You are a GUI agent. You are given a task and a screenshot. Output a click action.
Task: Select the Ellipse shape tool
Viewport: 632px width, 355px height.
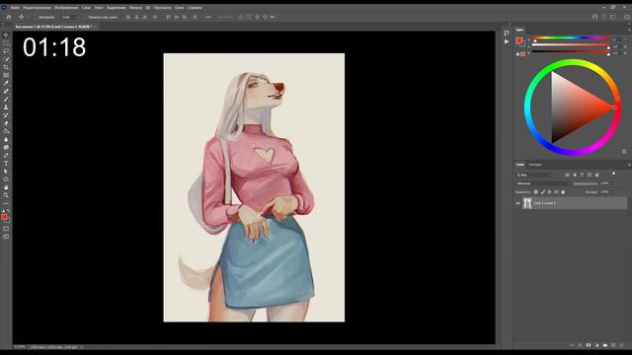[x=6, y=179]
